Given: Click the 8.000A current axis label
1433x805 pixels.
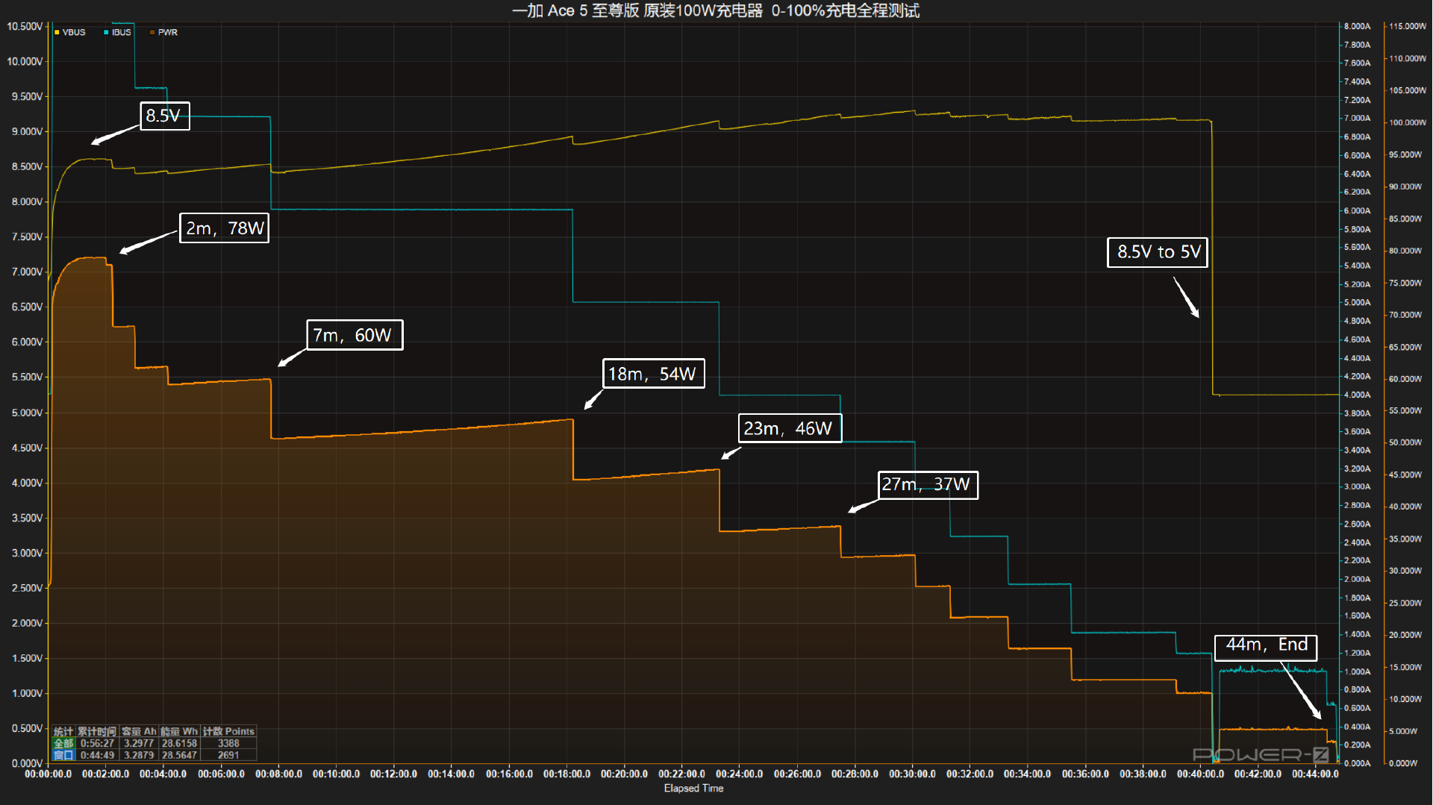Looking at the screenshot, I should tap(1357, 26).
